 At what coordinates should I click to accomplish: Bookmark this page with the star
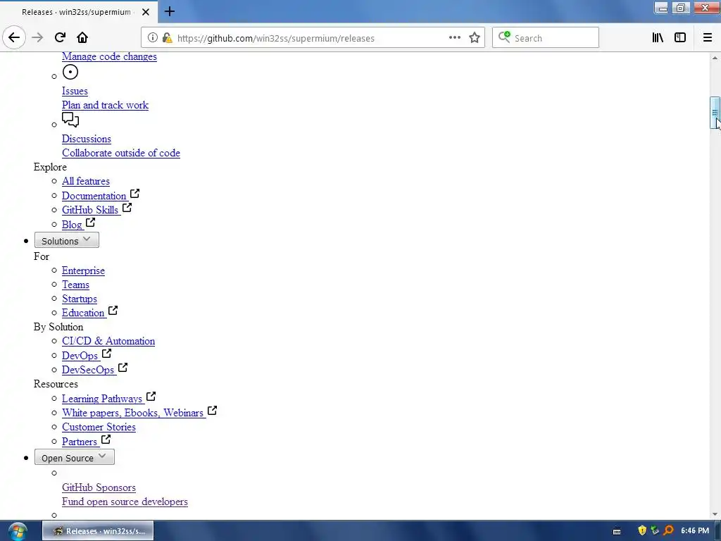tap(475, 38)
